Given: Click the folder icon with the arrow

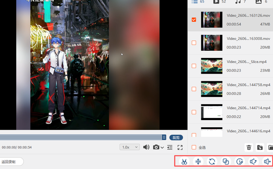Looking at the screenshot, I should (x=260, y=147).
